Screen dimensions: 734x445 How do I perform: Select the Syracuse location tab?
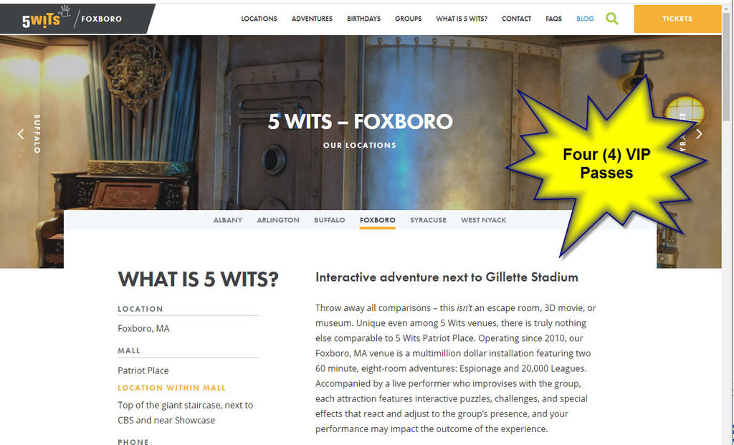[x=428, y=220]
